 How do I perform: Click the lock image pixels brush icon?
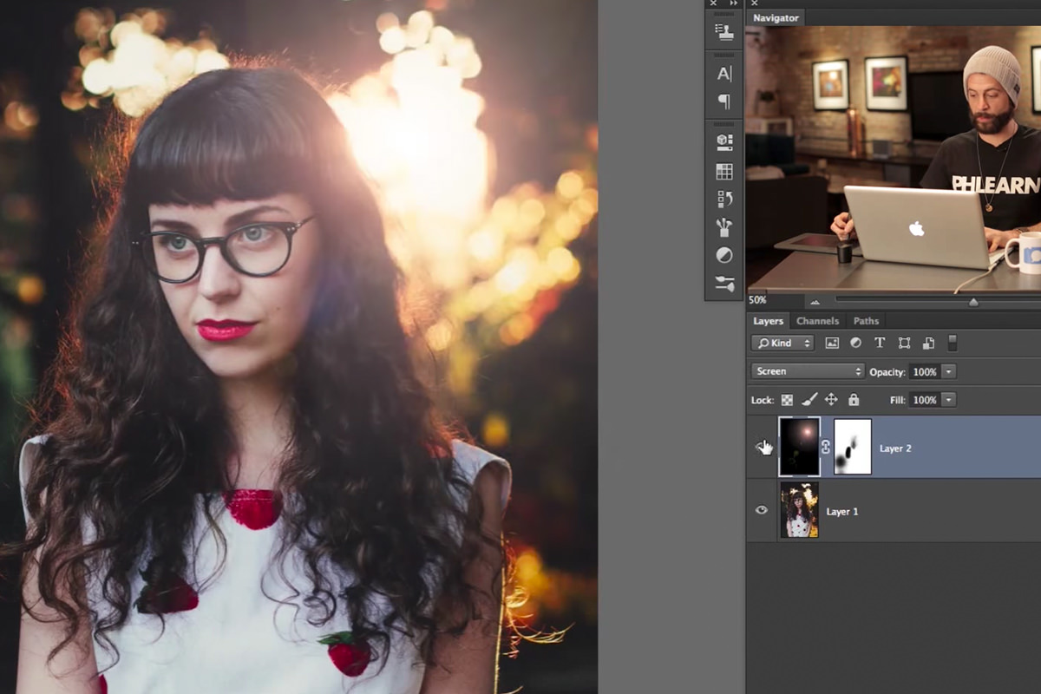click(x=809, y=400)
